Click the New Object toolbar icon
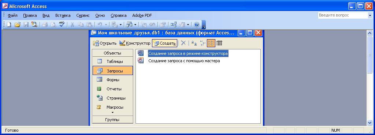This screenshot has width=375, height=135. coord(182,25)
